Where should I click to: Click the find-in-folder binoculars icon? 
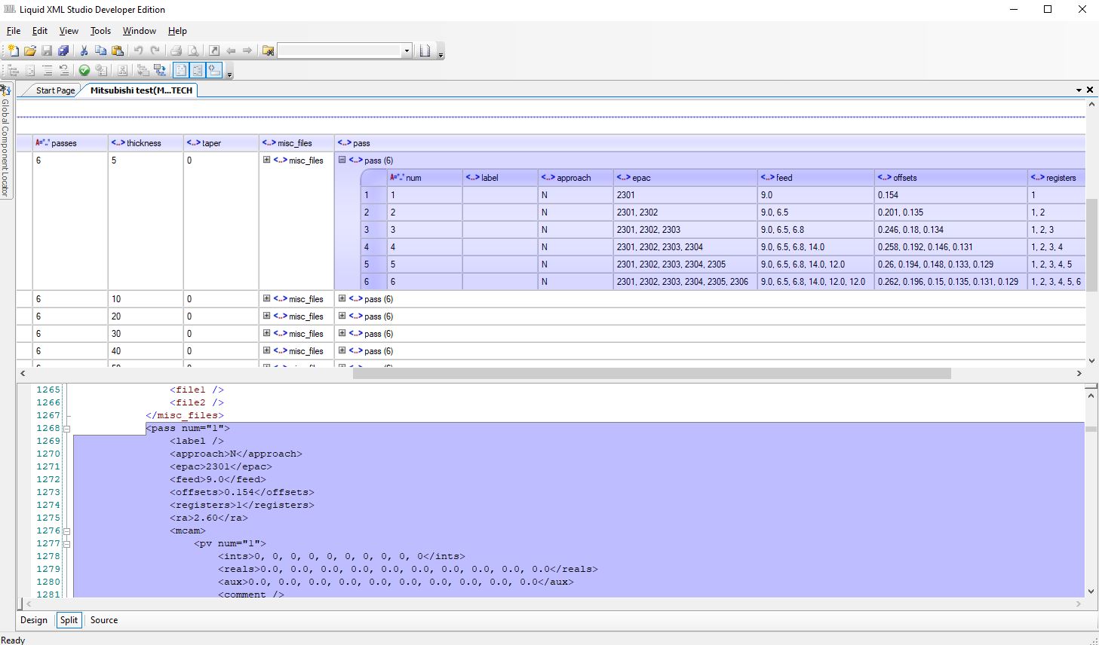pyautogui.click(x=268, y=50)
